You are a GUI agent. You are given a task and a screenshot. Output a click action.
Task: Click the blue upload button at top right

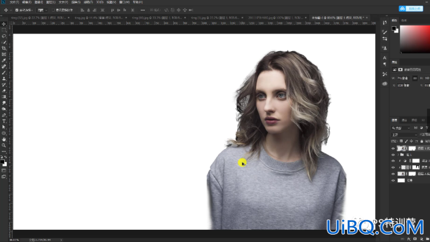(411, 9)
